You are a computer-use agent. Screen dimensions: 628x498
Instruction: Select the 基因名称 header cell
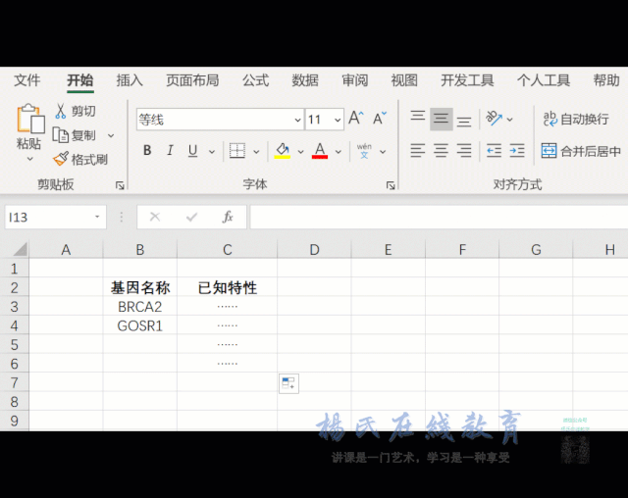point(139,287)
